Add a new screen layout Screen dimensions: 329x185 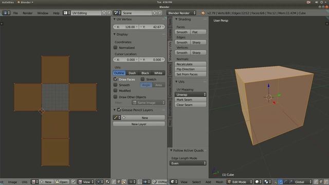coord(104,13)
